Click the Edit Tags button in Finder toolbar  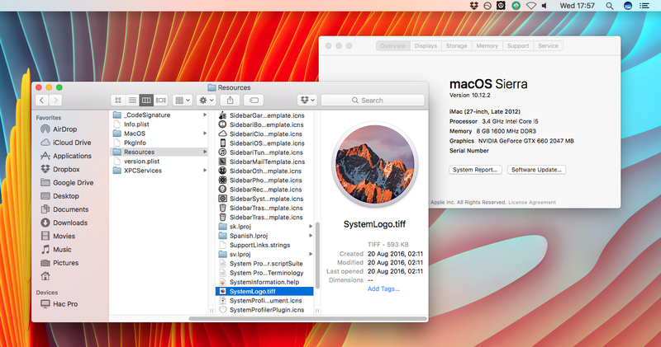[254, 100]
